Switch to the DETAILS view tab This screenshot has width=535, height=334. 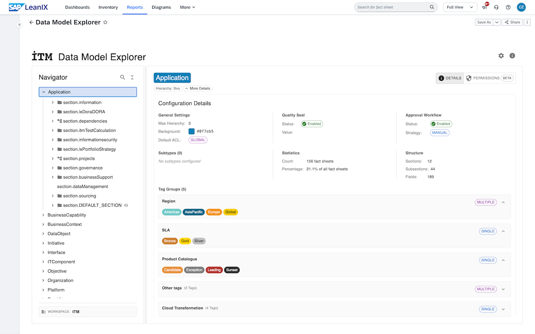coord(450,78)
